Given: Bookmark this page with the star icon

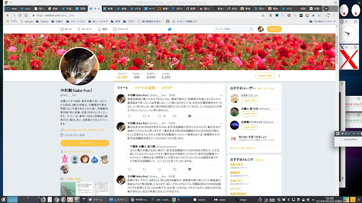Looking at the screenshot, I should [262, 15].
